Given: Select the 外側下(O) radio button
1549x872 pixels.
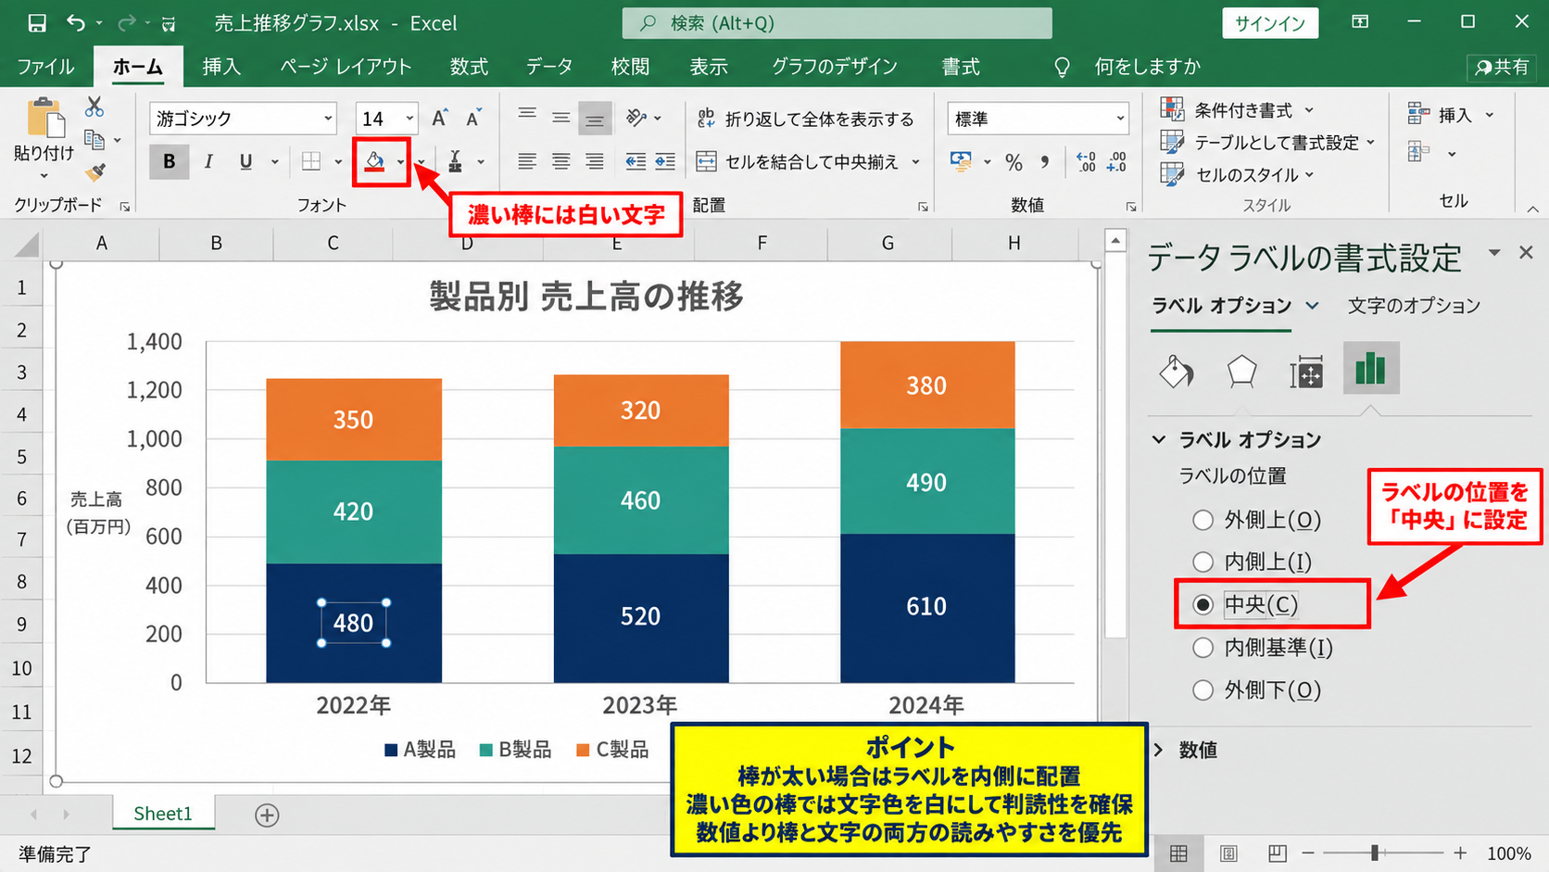Looking at the screenshot, I should pos(1203,689).
